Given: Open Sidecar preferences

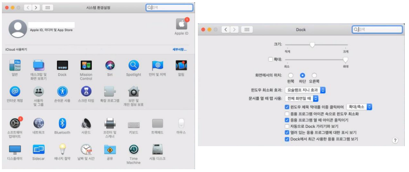Looking at the screenshot, I should 39,149.
